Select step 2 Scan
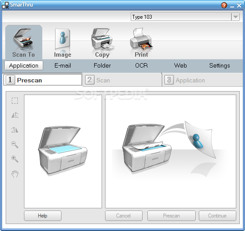 (122, 80)
